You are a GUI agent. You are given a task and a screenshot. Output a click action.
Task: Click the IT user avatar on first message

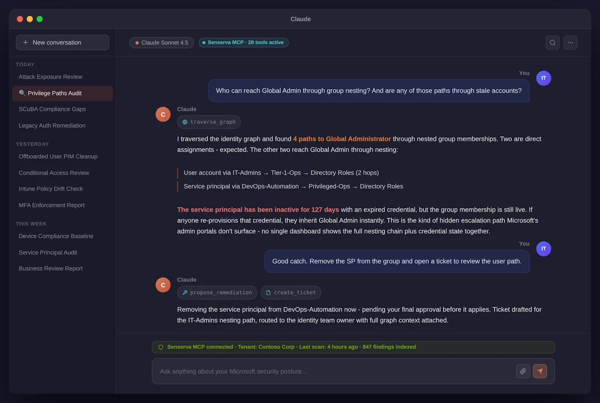tap(544, 78)
